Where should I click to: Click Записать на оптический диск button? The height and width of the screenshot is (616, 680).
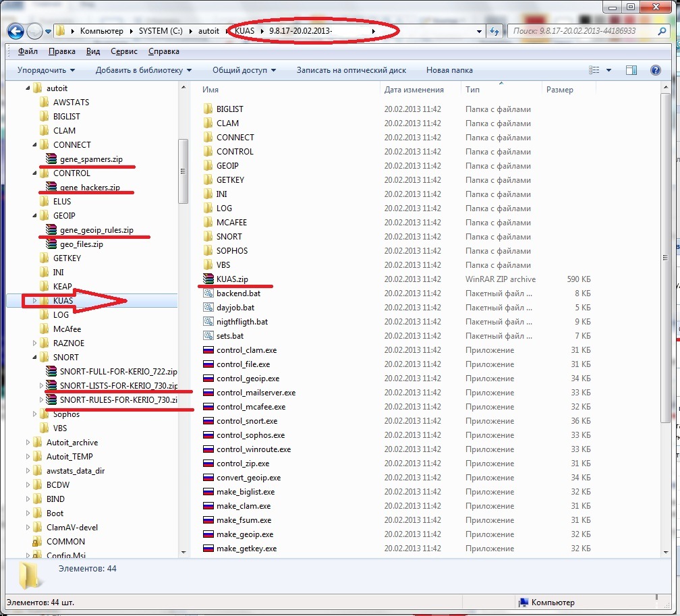click(351, 70)
